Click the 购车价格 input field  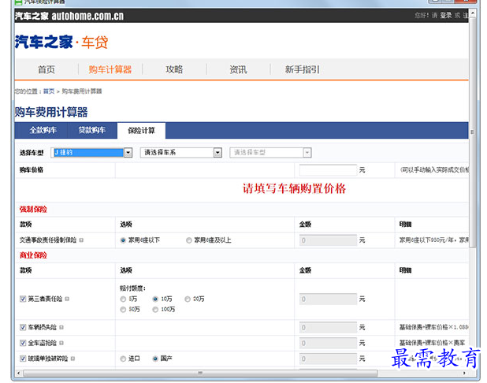328,170
